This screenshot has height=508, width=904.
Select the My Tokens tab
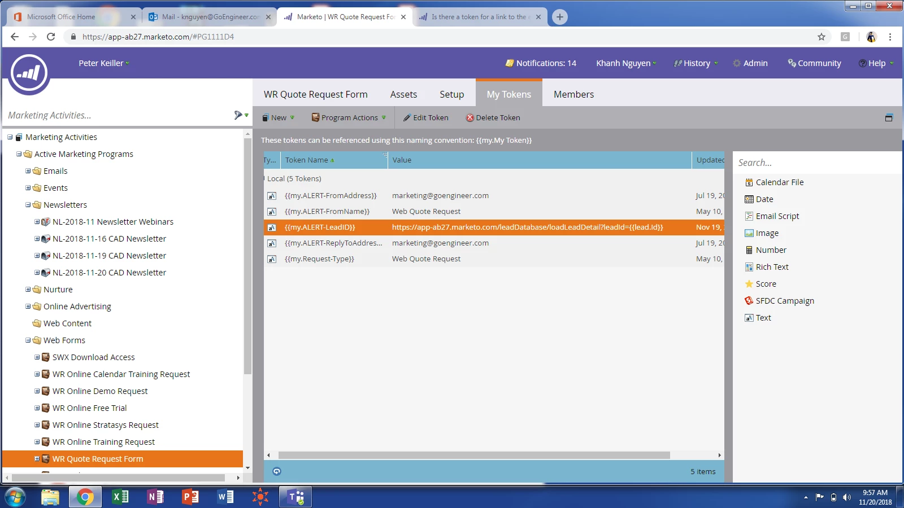pyautogui.click(x=509, y=94)
